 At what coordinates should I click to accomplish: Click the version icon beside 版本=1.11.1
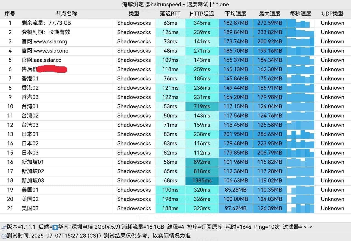(4, 227)
